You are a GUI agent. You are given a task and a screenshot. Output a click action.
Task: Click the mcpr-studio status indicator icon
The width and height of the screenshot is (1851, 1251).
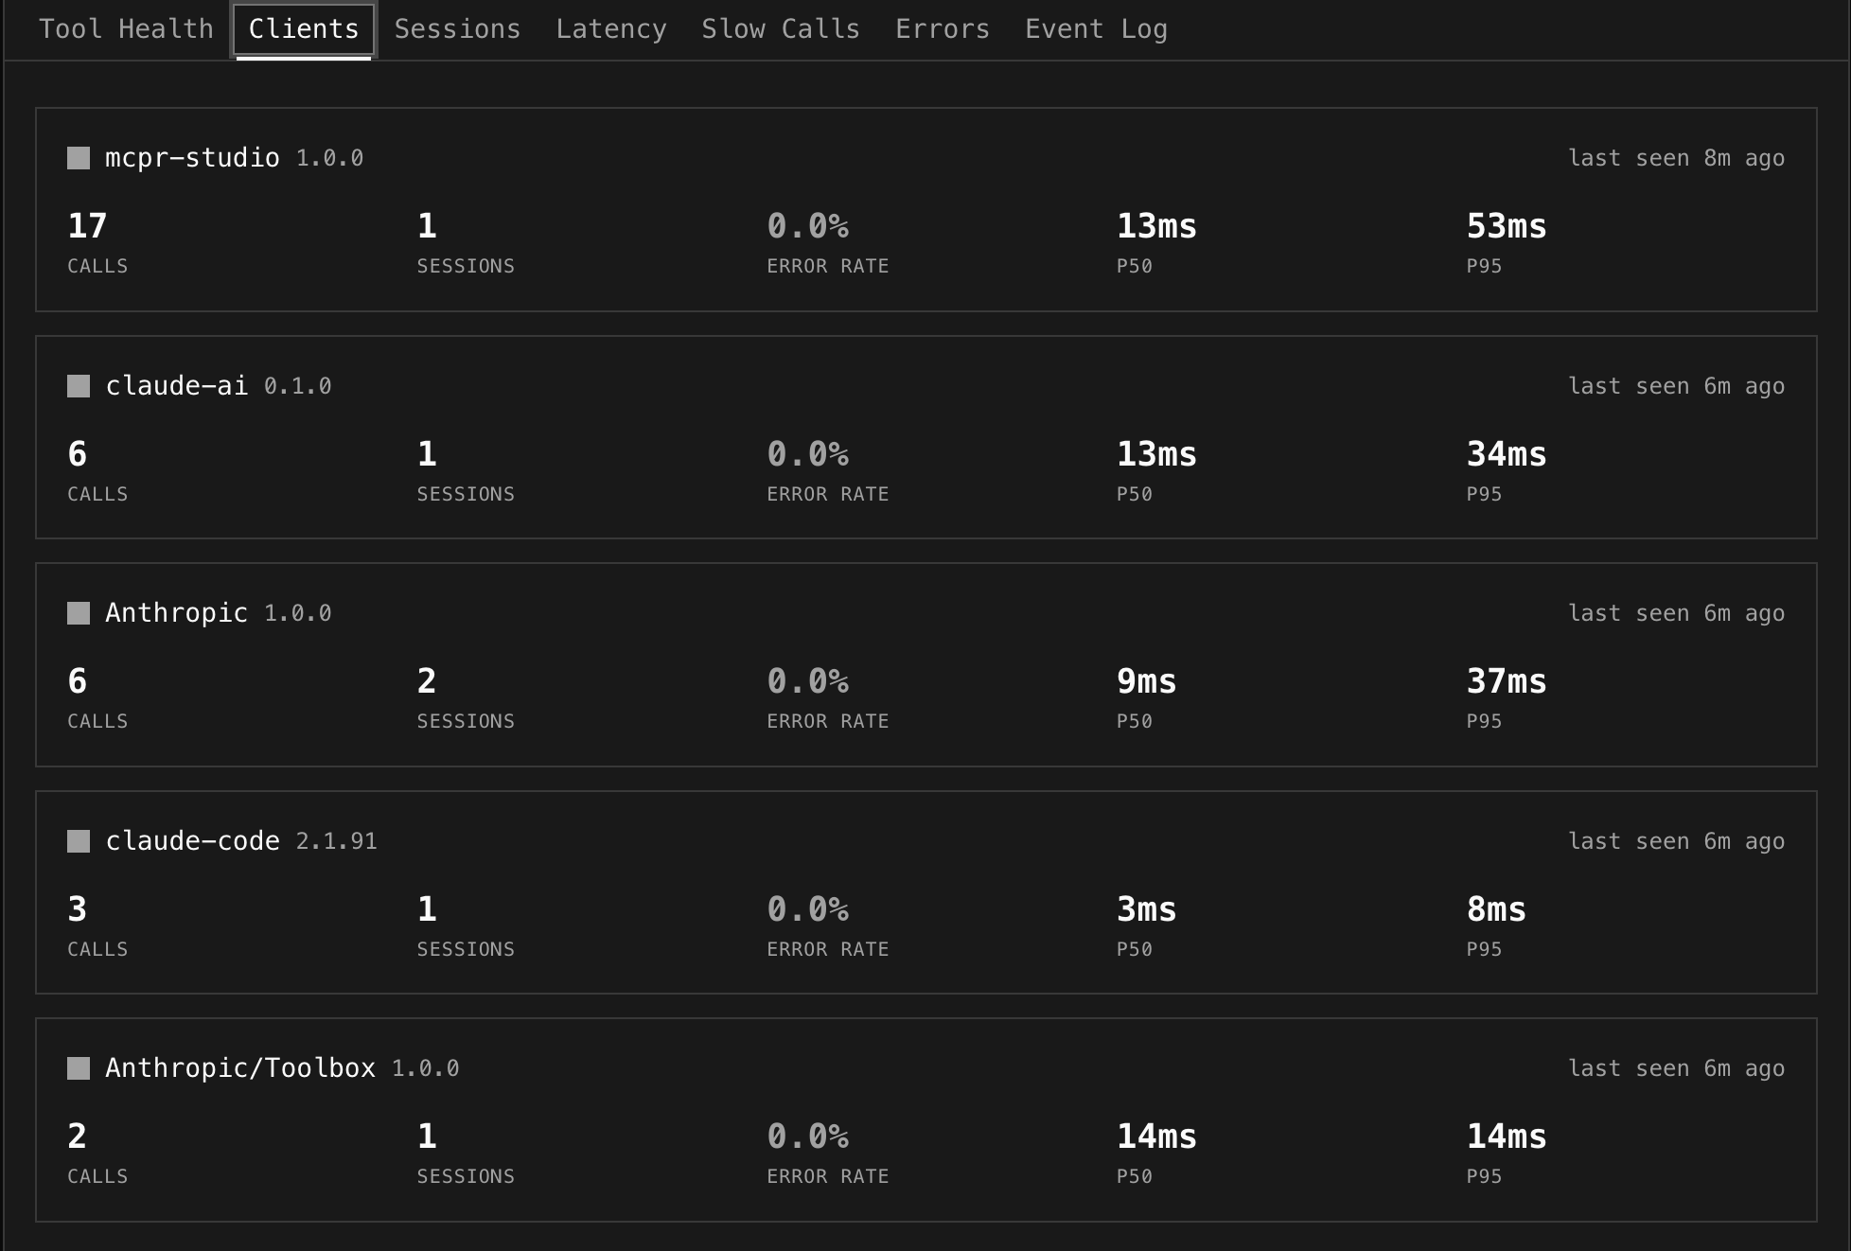pos(78,158)
